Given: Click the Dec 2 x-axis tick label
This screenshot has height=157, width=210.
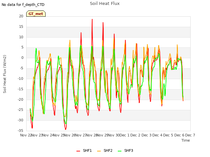Looking at the screenshot, I should tap(136, 135).
